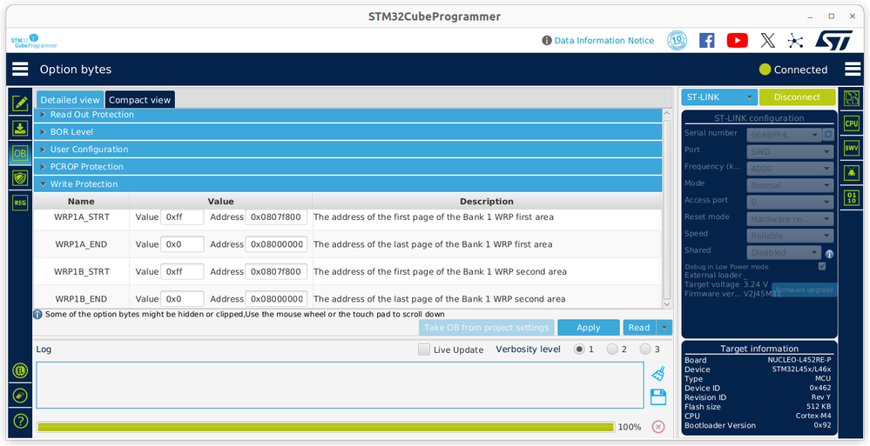Open the Erasing & Programming download icon

point(20,129)
